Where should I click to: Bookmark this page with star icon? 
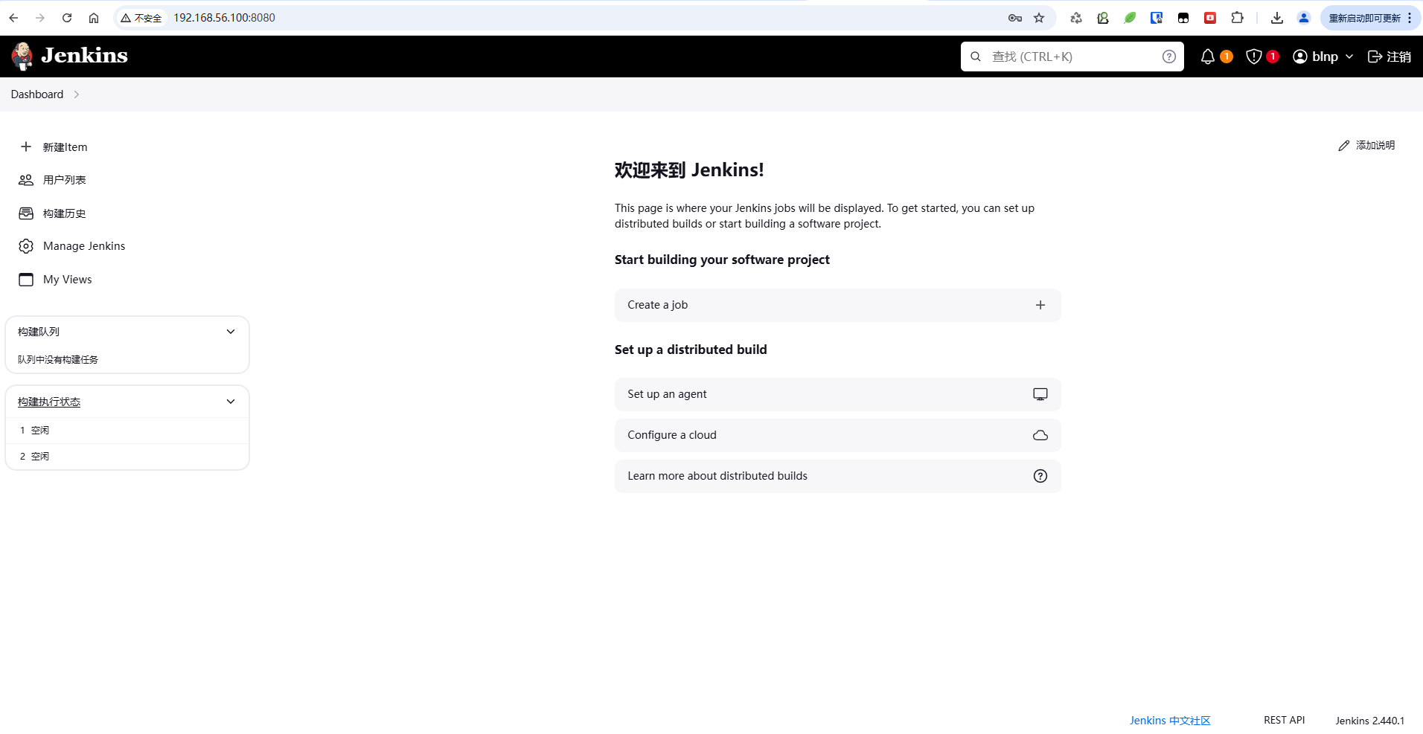coord(1039,18)
